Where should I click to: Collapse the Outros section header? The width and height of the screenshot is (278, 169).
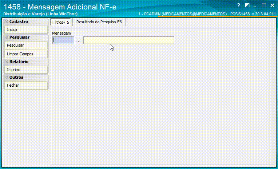[x=26, y=78]
